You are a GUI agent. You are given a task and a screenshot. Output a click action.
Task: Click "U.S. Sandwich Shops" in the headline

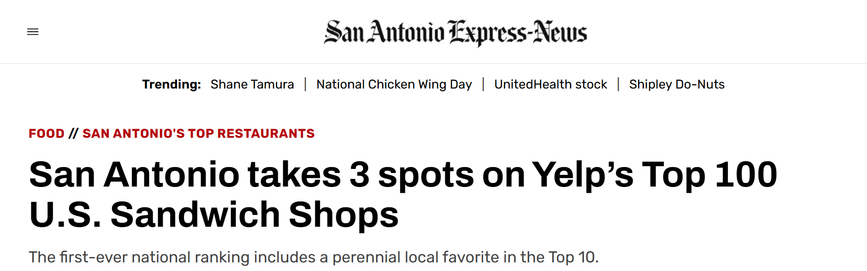click(x=214, y=215)
